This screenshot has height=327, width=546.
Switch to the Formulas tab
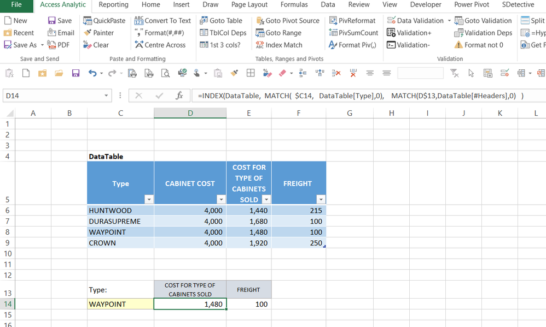click(294, 5)
